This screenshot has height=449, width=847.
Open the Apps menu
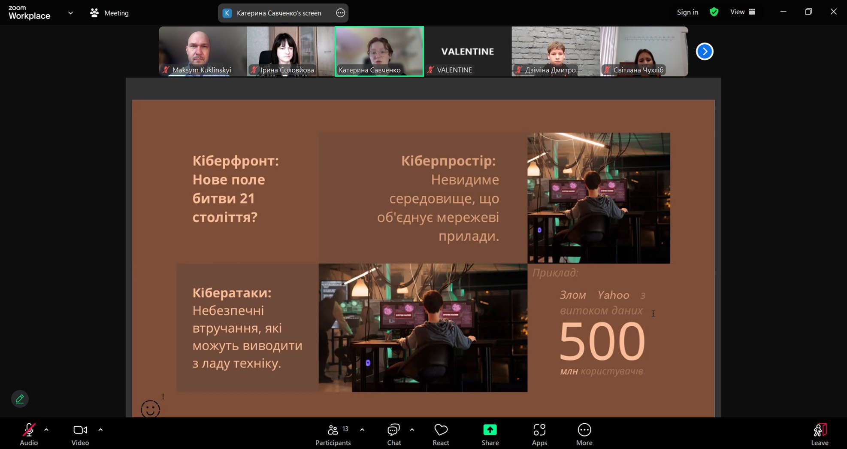point(539,434)
